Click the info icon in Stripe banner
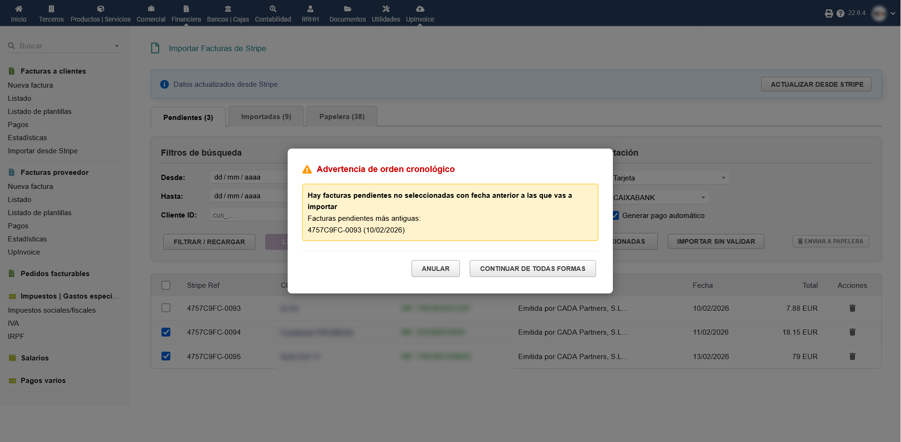The height and width of the screenshot is (442, 901). (x=164, y=84)
